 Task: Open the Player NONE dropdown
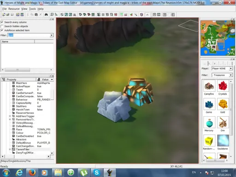point(230,69)
